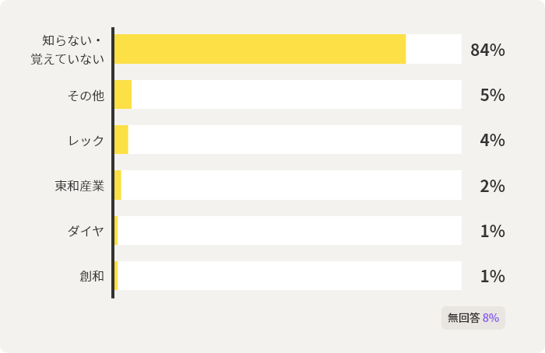
Task: Click the ダイヤ label
Action: click(86, 231)
